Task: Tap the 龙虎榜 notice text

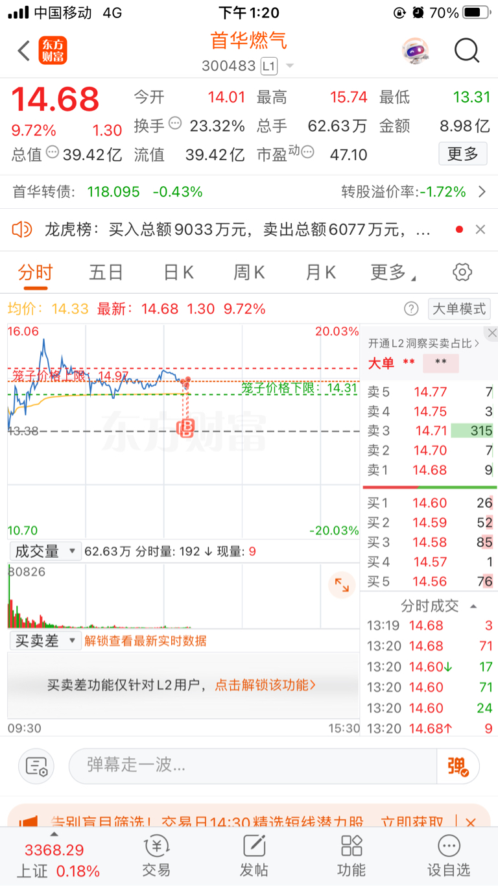Action: point(237,229)
